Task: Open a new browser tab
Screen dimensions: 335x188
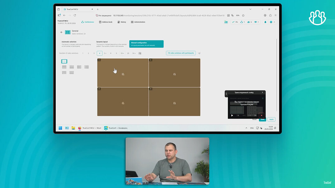Action: (98, 9)
